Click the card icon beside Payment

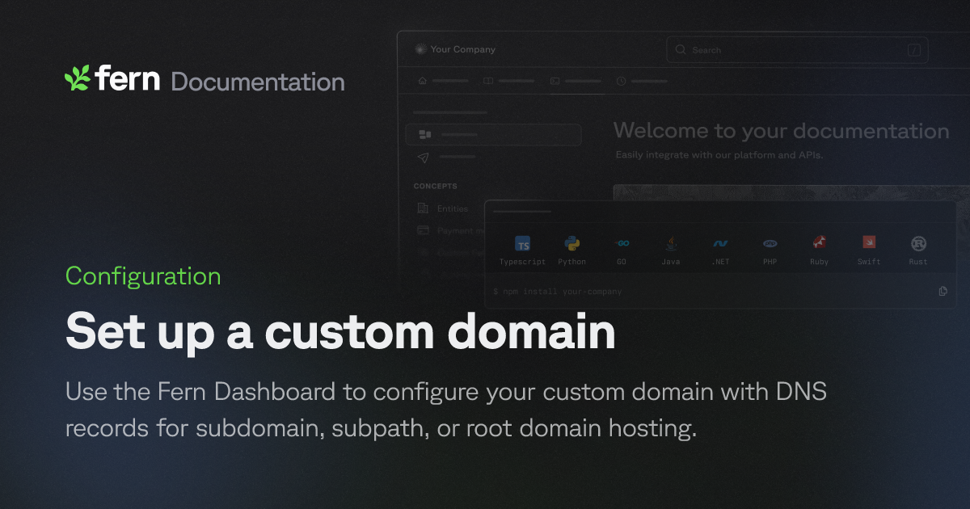click(423, 230)
